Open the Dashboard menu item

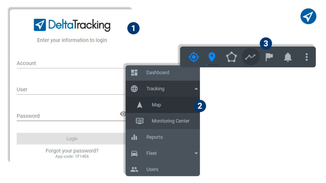[x=163, y=73]
